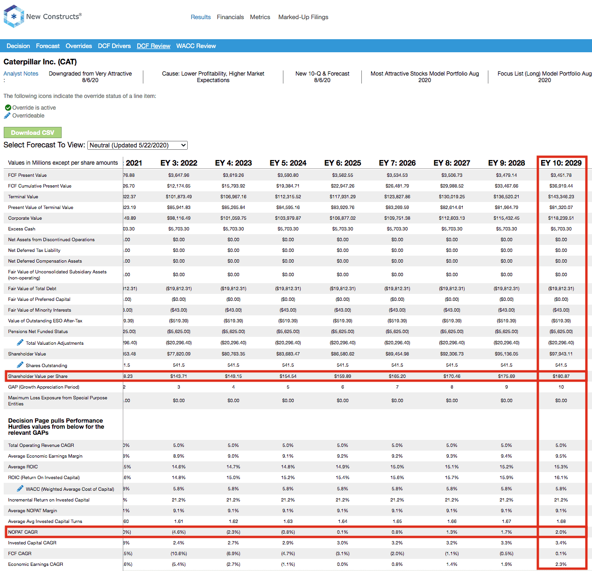Screen dimensions: 592x571
Task: Click the New Constructs logo icon
Action: pyautogui.click(x=14, y=16)
